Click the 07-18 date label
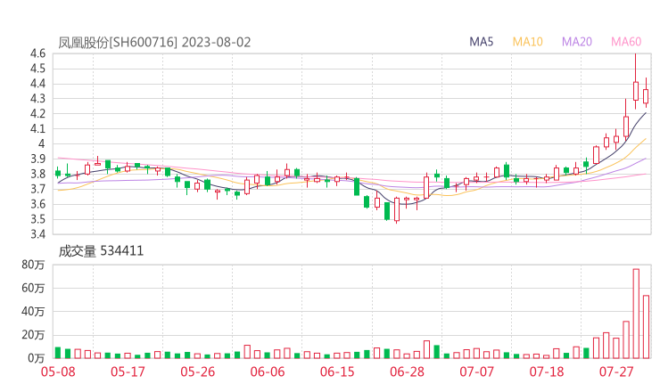Image resolution: width=660 pixels, height=392 pixels. pos(547,372)
